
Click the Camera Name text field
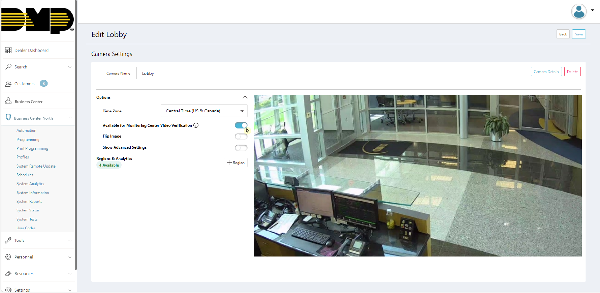(x=187, y=73)
